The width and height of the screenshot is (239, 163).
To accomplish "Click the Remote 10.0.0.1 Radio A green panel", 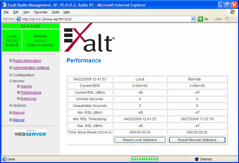I will click(41, 40).
